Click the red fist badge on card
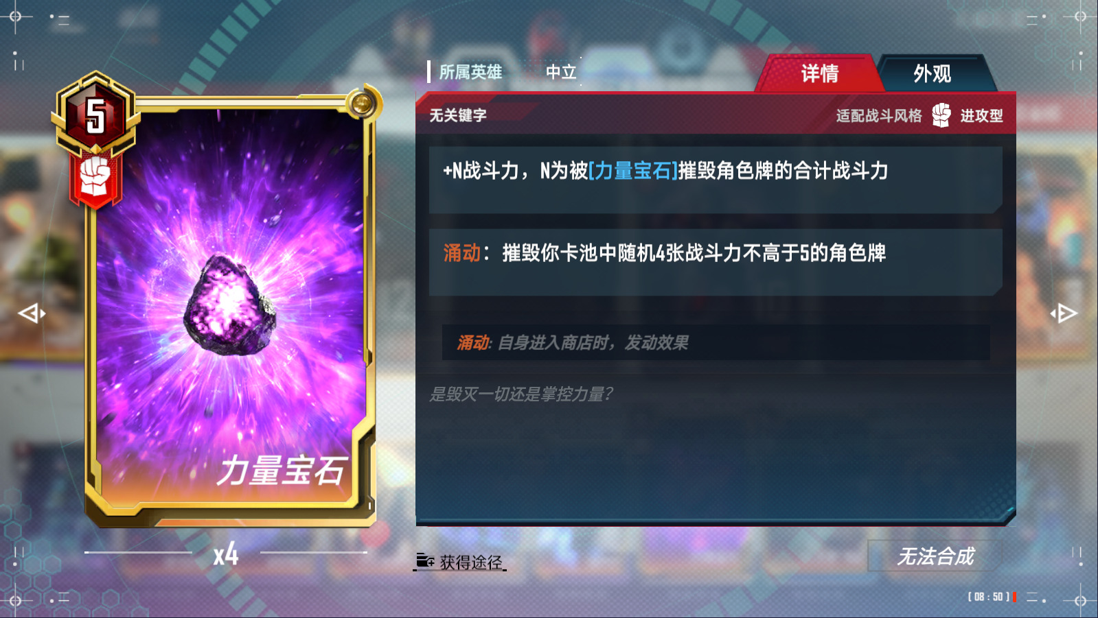The height and width of the screenshot is (618, 1098). (95, 178)
